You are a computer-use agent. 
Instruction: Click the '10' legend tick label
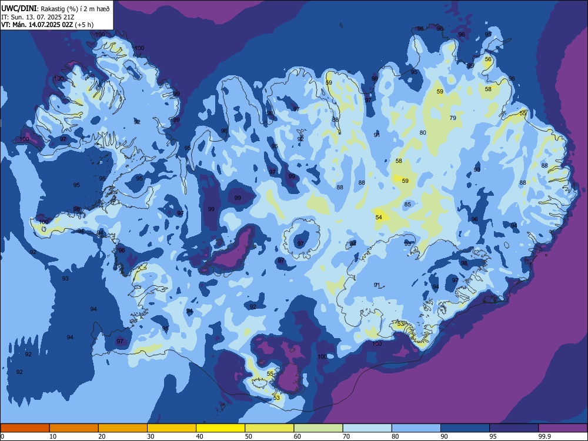(53, 436)
